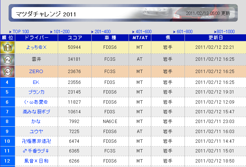Viewport: 246px width, 167px height.
Task: Go to the 201-400 ranking range
Action: (102, 32)
